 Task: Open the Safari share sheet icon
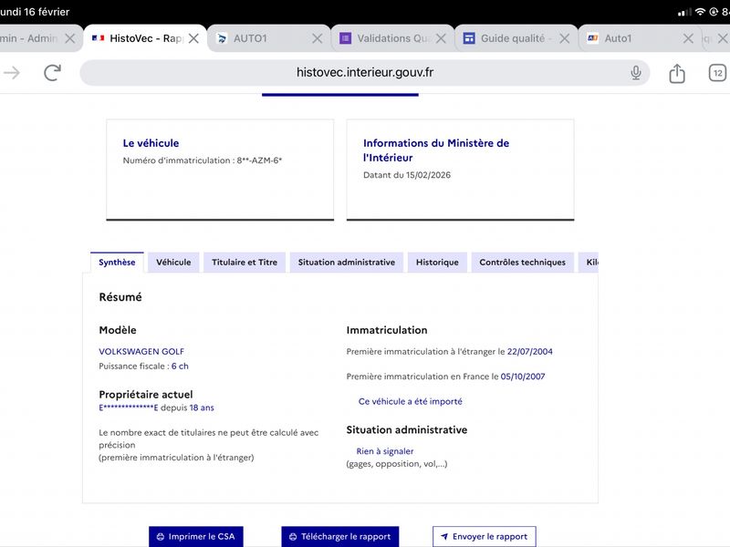point(677,73)
